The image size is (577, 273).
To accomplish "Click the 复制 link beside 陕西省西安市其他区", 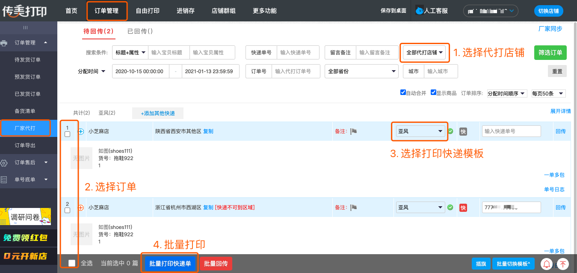I will tap(208, 131).
